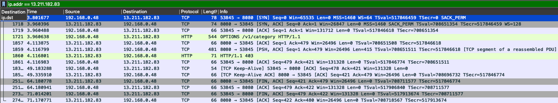
Task: Click time value 3.960638
Action: [x=38, y=37]
